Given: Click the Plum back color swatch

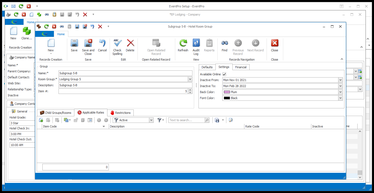Looking at the screenshot, I should coord(227,92).
